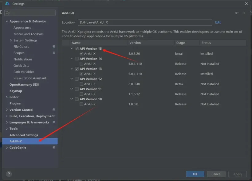Collapse the API Version 15 row
Screen dimensions: 252x181
tap(72, 48)
